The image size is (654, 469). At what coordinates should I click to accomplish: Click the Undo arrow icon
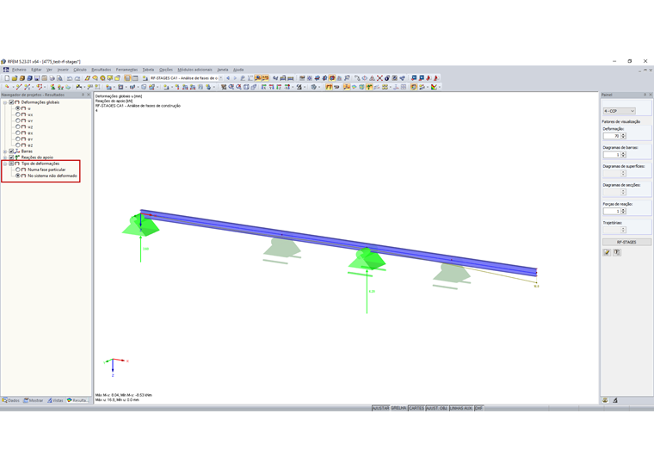click(70, 78)
